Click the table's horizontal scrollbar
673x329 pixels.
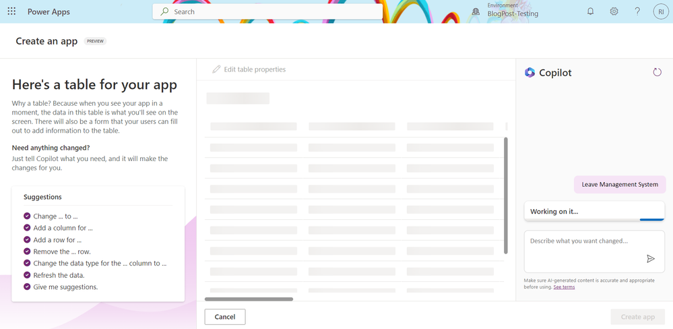pyautogui.click(x=249, y=299)
